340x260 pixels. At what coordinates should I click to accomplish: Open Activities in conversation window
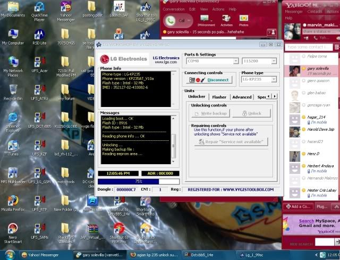[x=226, y=21]
